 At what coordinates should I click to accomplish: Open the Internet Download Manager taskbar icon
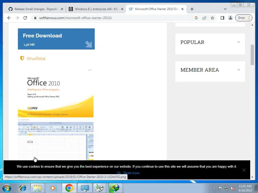click(x=115, y=188)
